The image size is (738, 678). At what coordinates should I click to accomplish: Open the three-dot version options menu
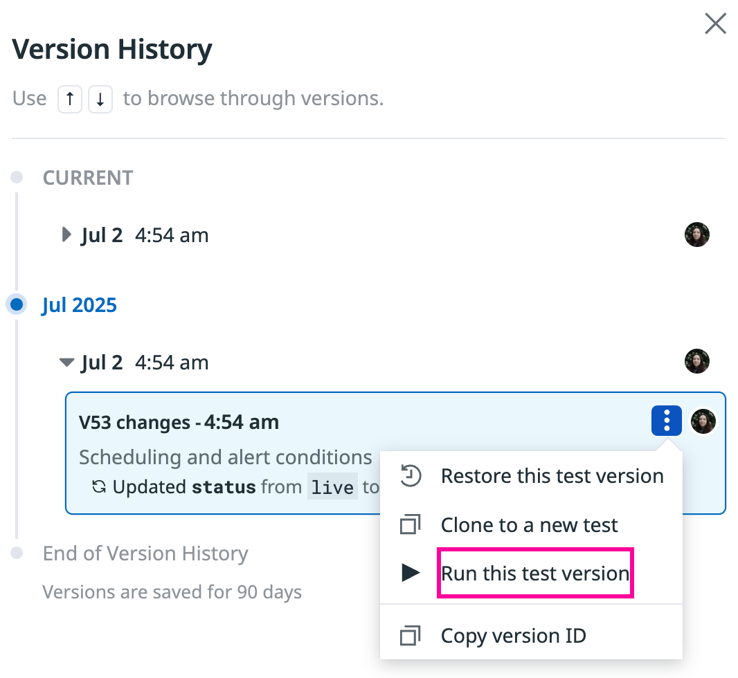[667, 421]
